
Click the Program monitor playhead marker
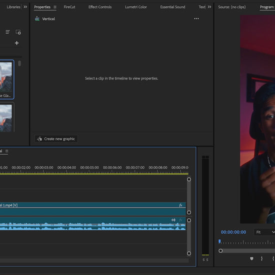219,241
